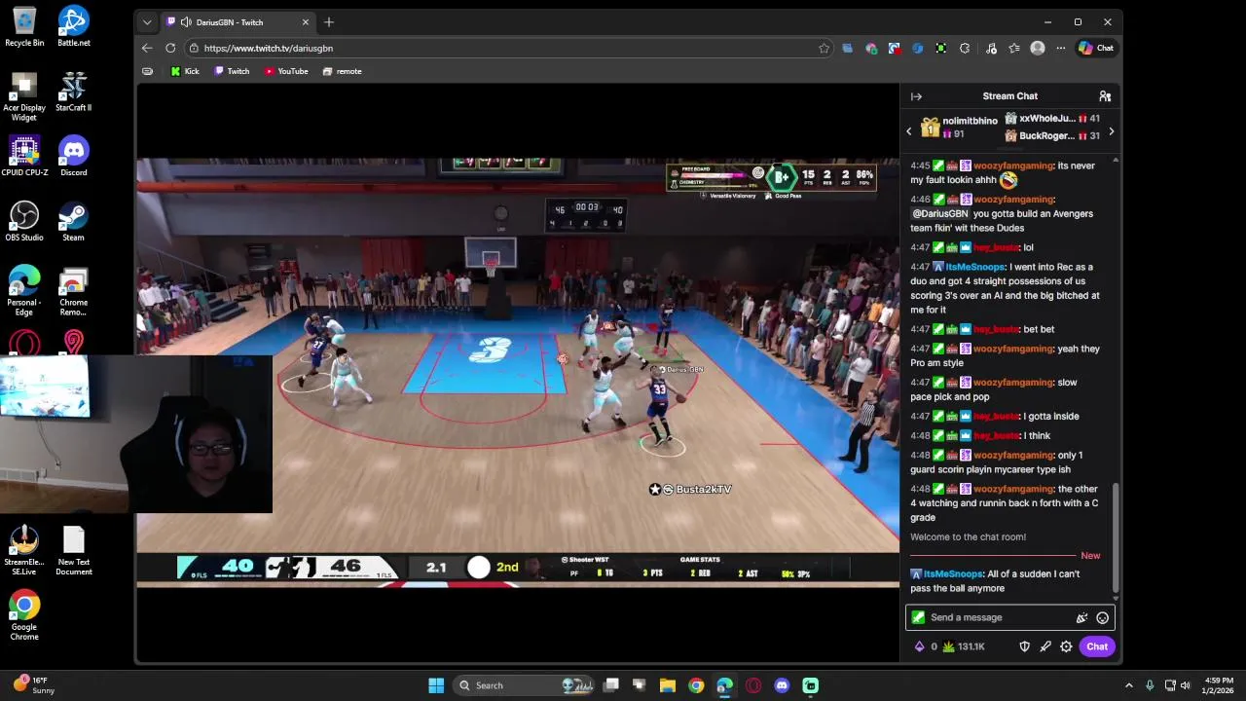This screenshot has height=701, width=1246.
Task: Add page to favorites star
Action: (x=824, y=48)
